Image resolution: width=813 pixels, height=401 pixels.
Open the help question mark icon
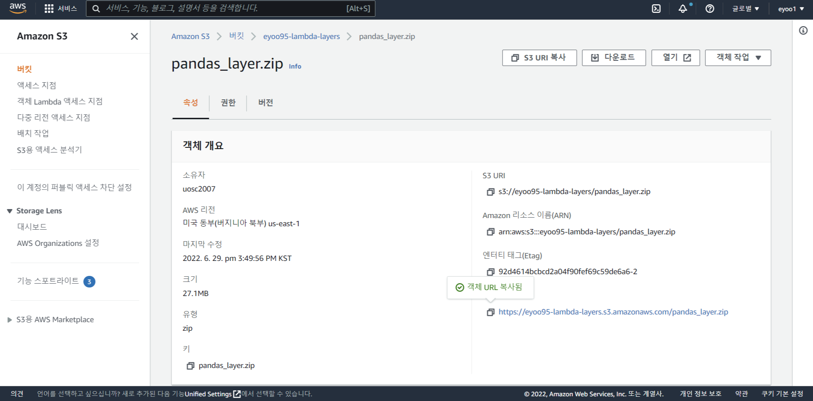tap(710, 9)
